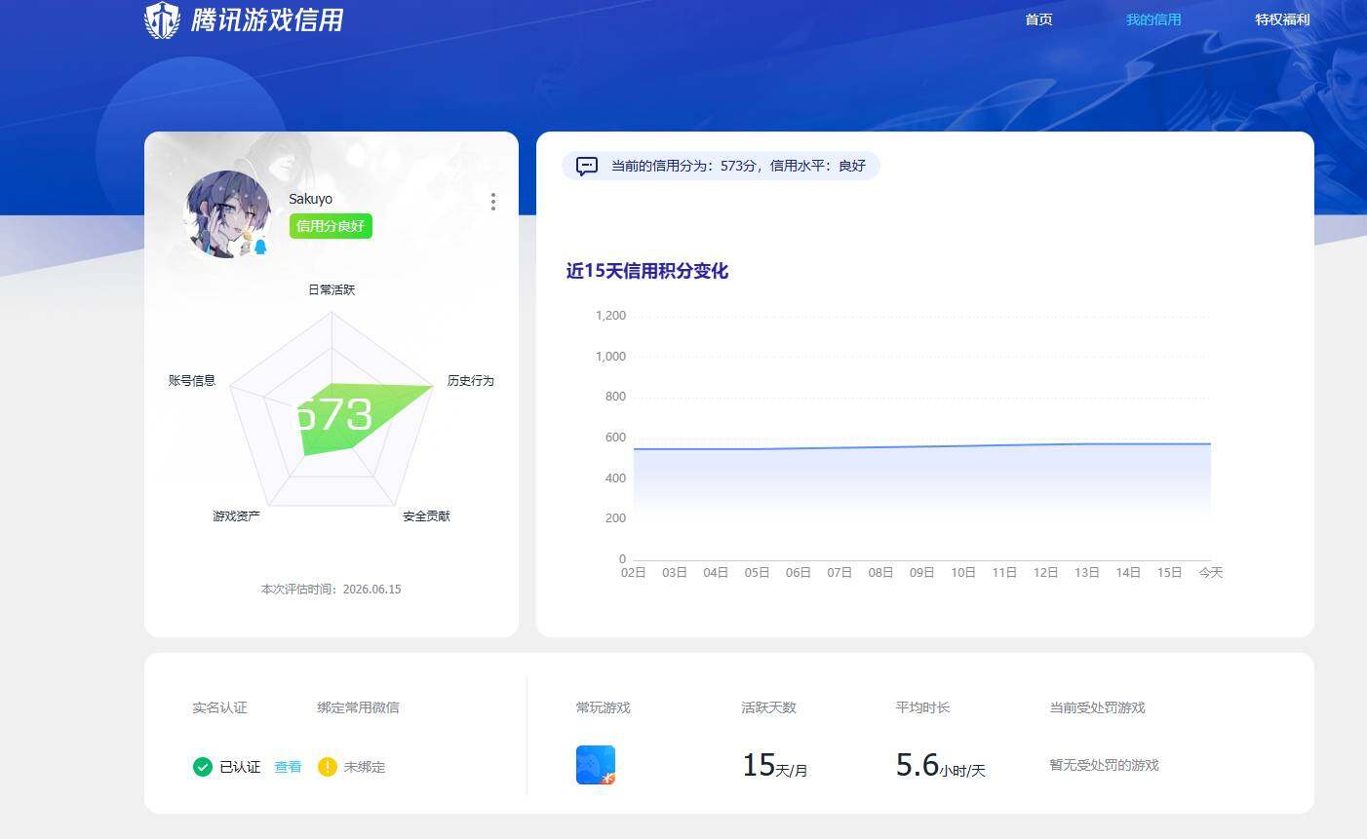Image resolution: width=1367 pixels, height=839 pixels.
Task: Click the 未绑定 status text
Action: (x=365, y=767)
